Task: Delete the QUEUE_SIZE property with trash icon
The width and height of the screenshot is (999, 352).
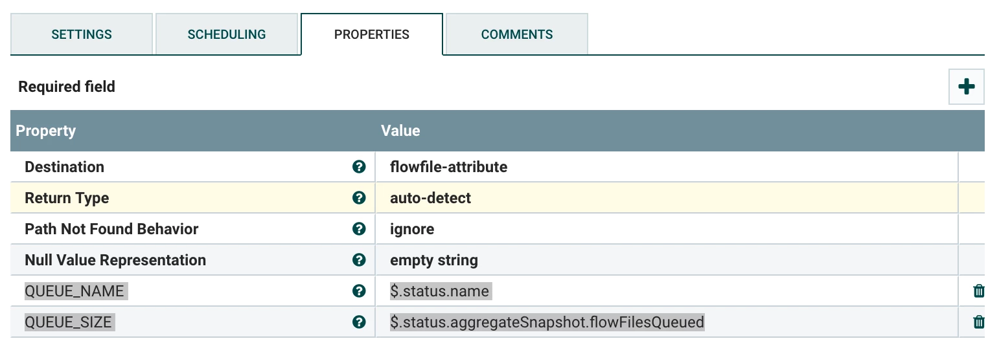Action: (979, 322)
